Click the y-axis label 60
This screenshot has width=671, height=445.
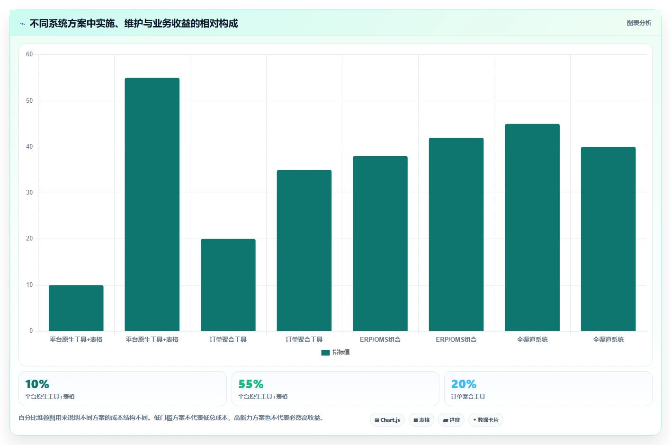point(29,54)
